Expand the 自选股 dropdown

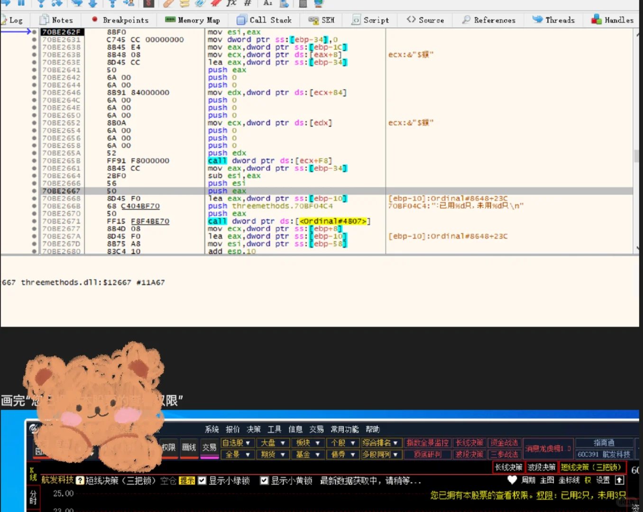(x=237, y=443)
